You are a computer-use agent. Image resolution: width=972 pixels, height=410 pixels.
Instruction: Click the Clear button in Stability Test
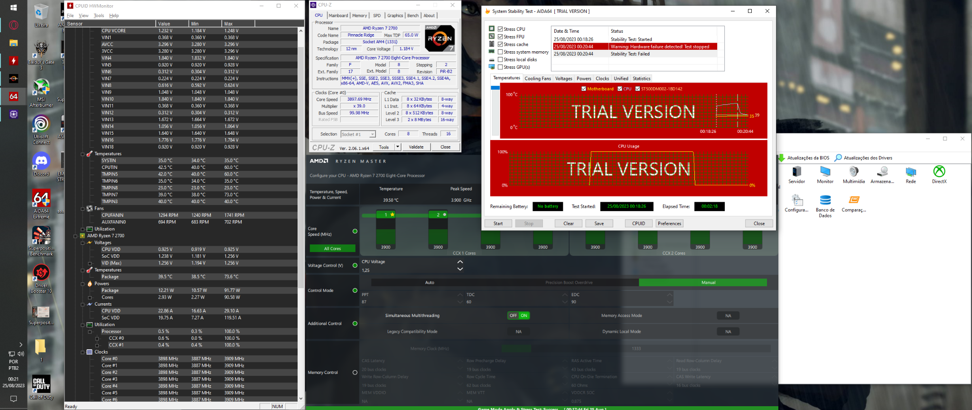pyautogui.click(x=569, y=224)
